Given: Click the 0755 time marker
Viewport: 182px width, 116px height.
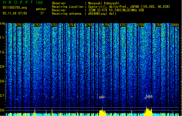Looking at the screenshot, I should click(x=89, y=25).
